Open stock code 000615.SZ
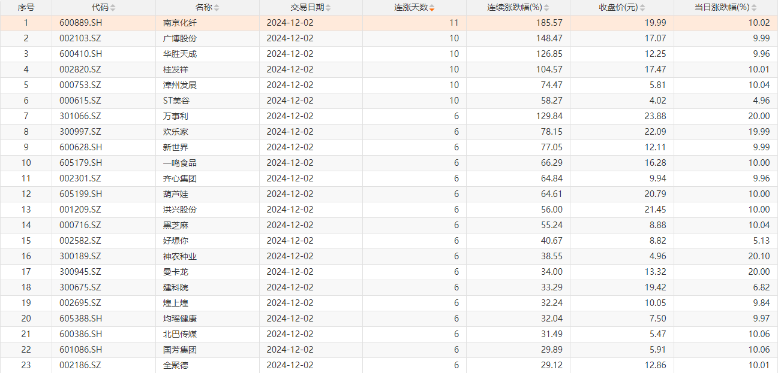778x373 pixels. [x=80, y=101]
